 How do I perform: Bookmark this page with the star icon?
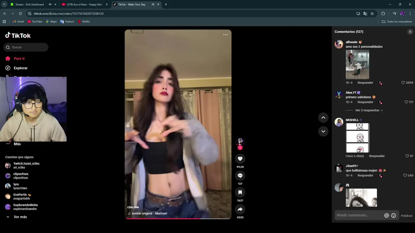(372, 14)
